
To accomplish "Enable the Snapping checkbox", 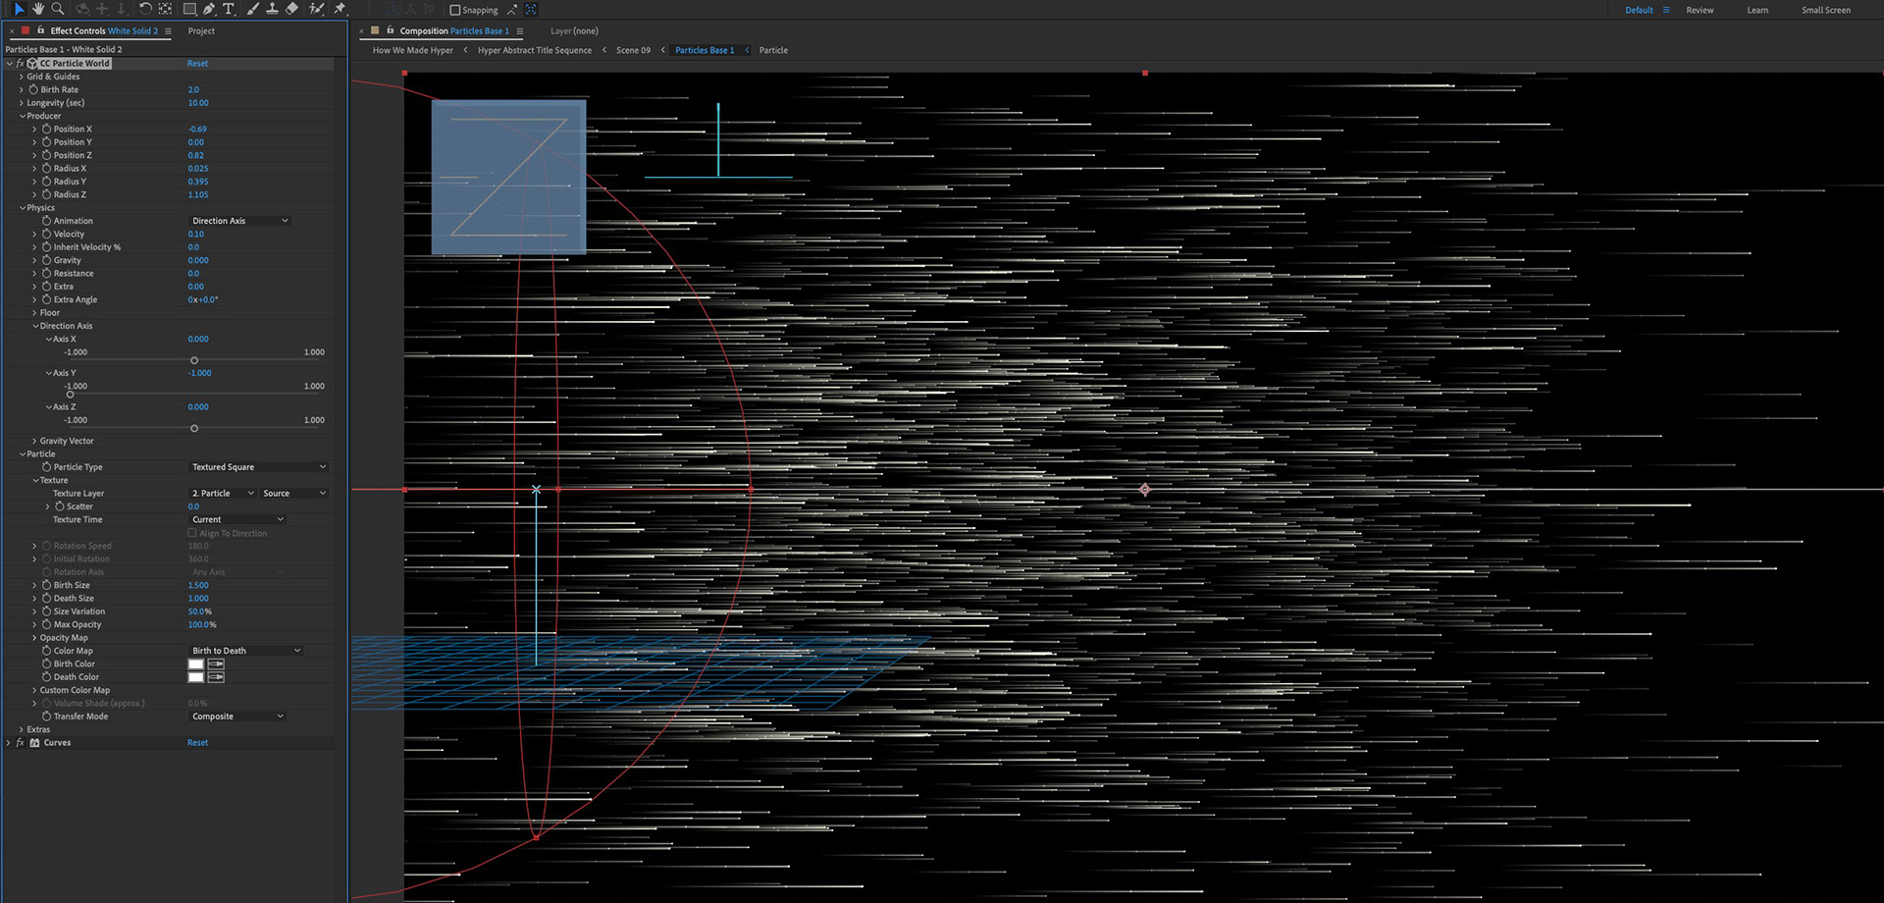I will 454,10.
